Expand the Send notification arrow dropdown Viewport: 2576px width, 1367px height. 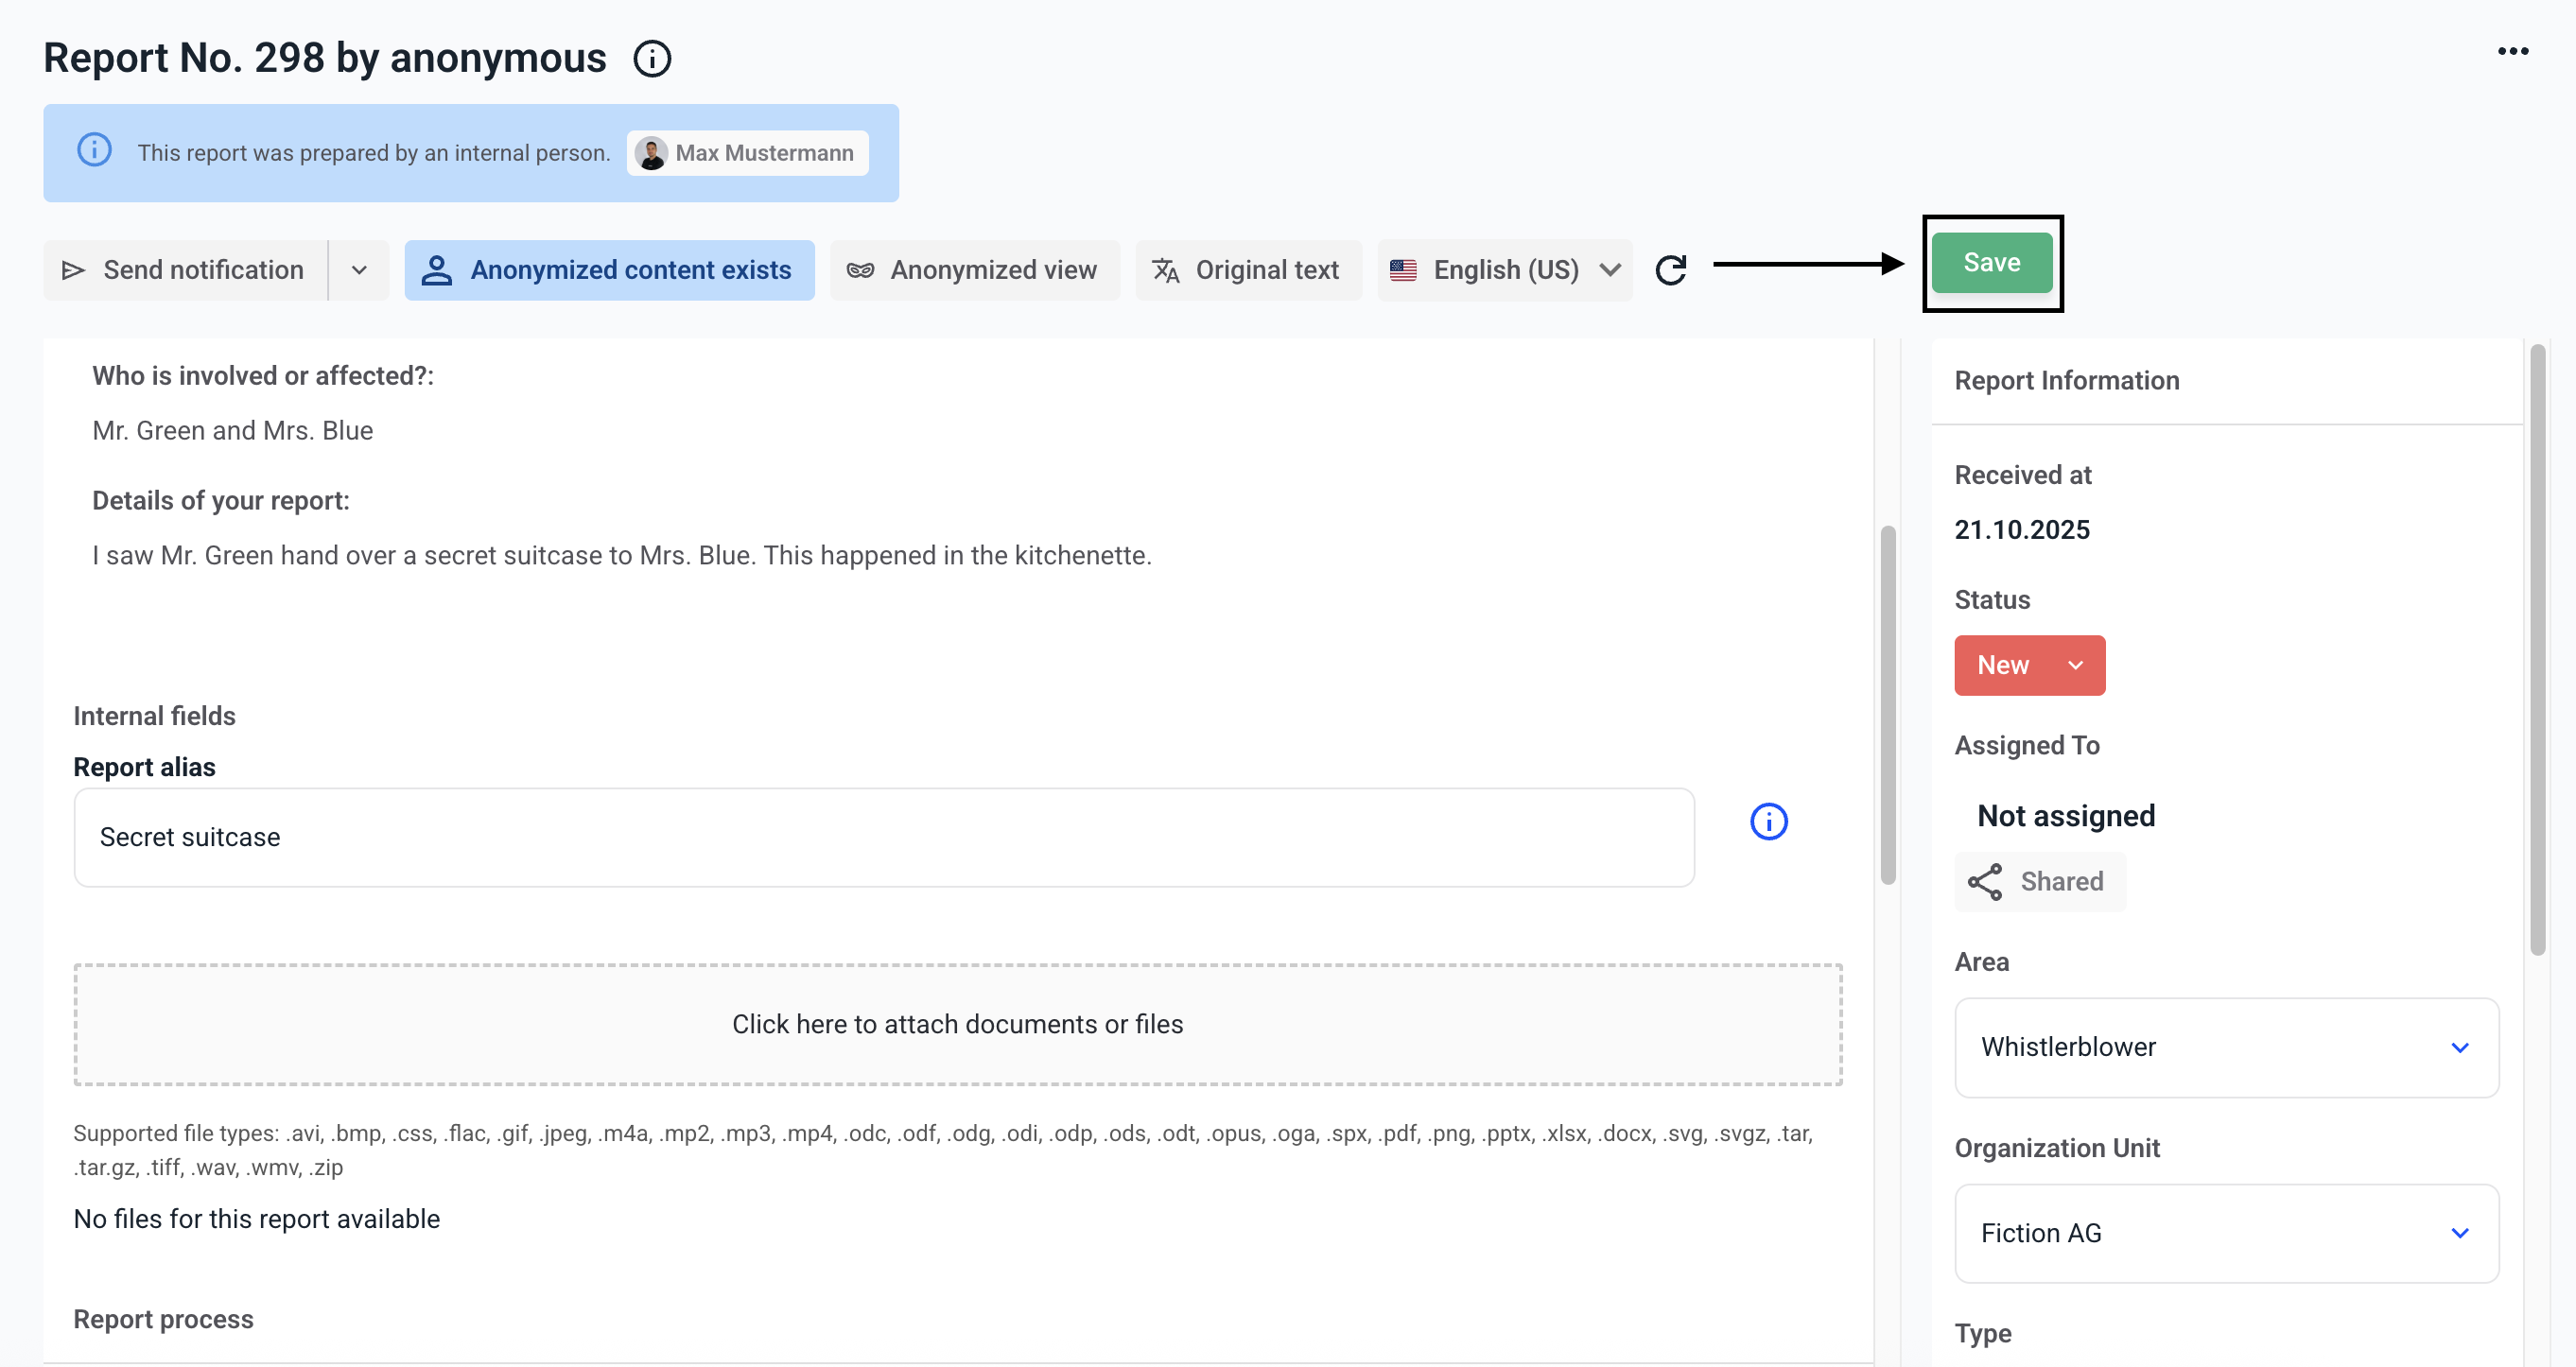point(359,270)
